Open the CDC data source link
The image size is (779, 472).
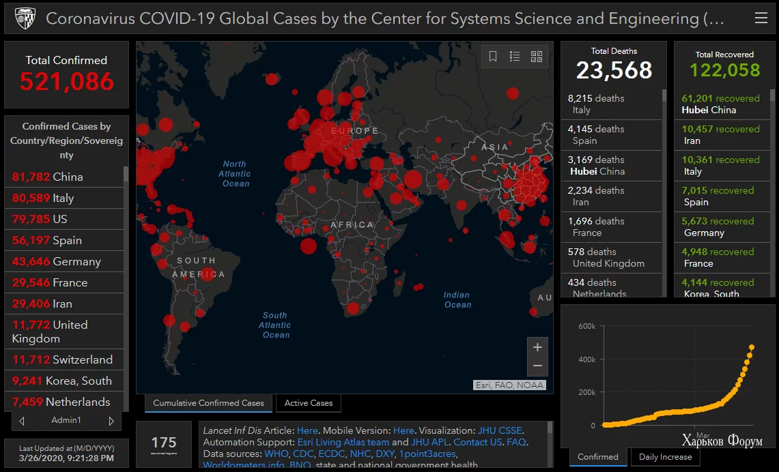[x=303, y=454]
